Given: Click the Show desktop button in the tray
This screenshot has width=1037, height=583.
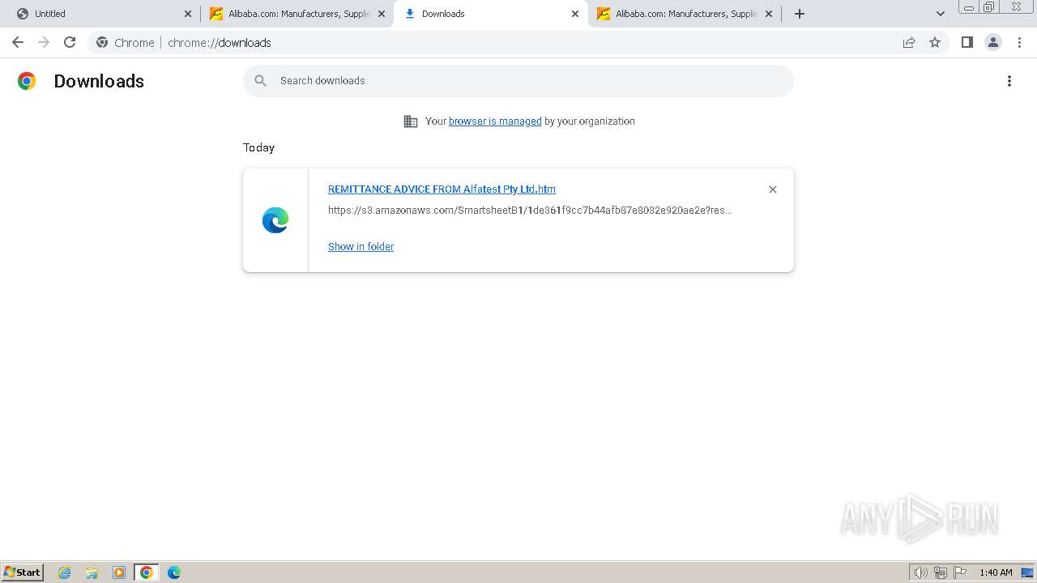Looking at the screenshot, I should tap(1028, 572).
